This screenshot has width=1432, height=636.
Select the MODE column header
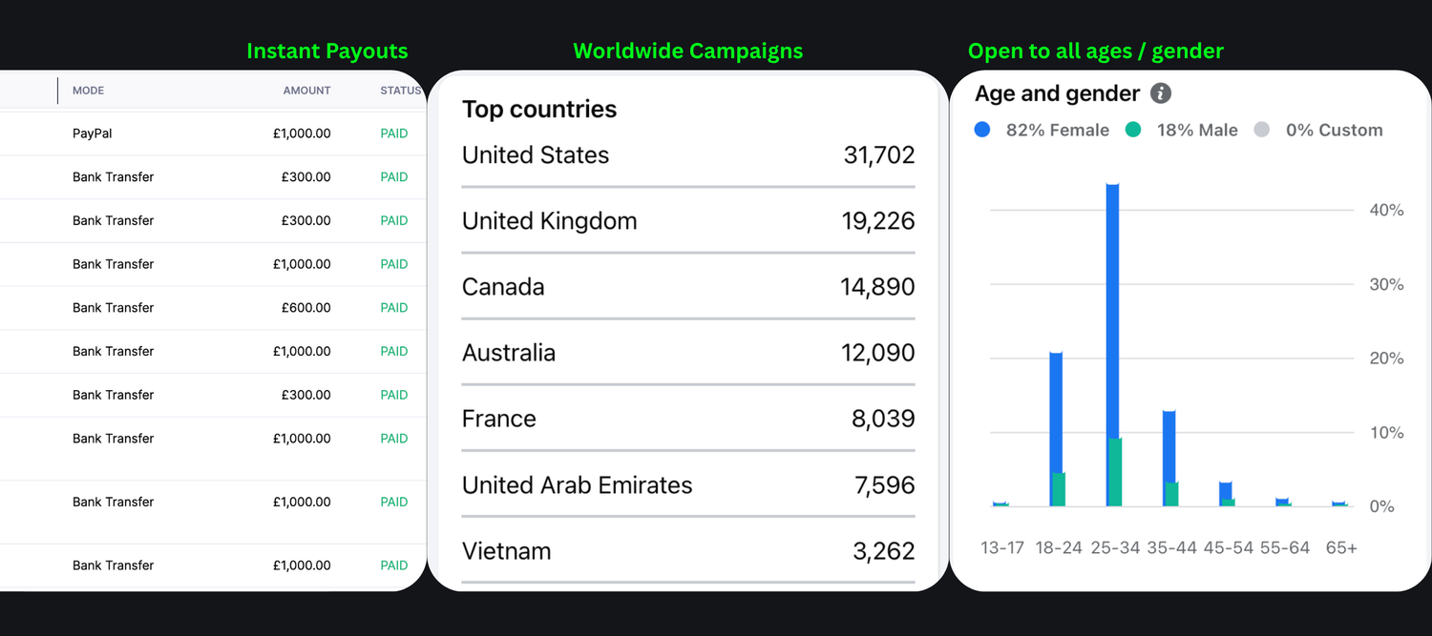point(88,91)
